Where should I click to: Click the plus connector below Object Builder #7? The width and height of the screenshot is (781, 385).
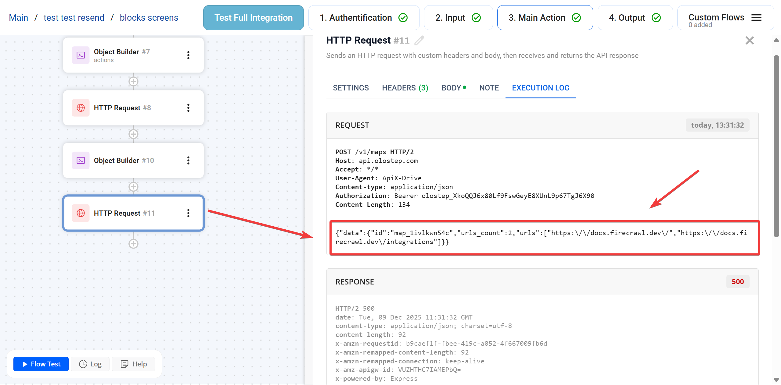point(133,82)
